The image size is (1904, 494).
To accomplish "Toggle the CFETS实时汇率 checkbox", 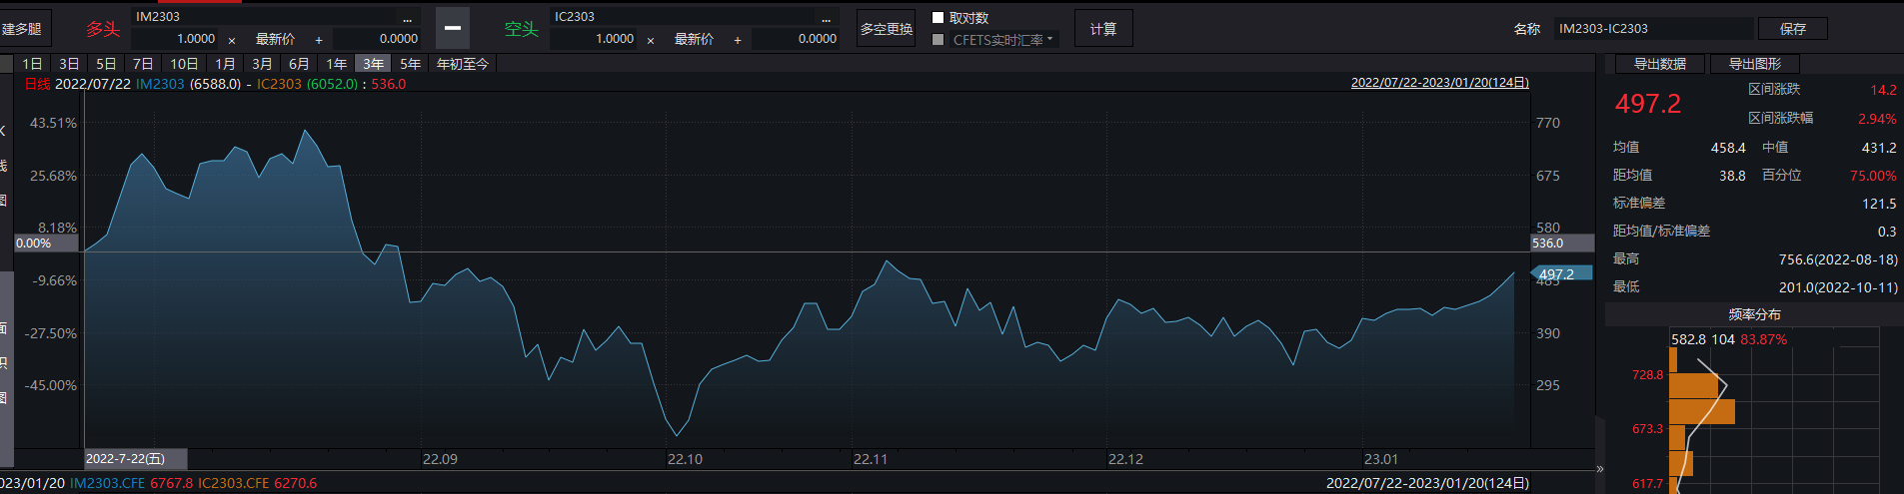I will 938,40.
